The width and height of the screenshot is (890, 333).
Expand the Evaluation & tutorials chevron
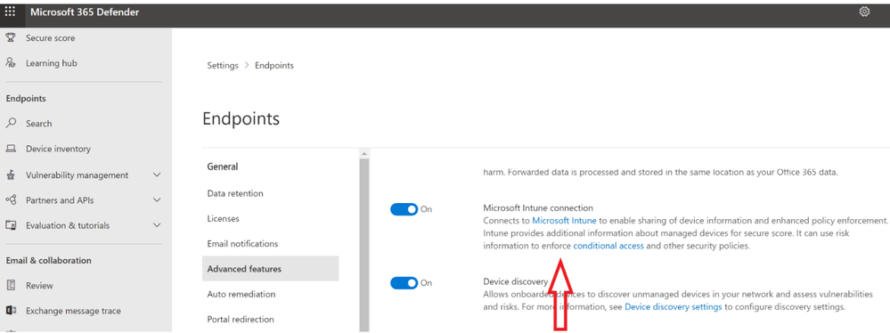pyautogui.click(x=157, y=225)
